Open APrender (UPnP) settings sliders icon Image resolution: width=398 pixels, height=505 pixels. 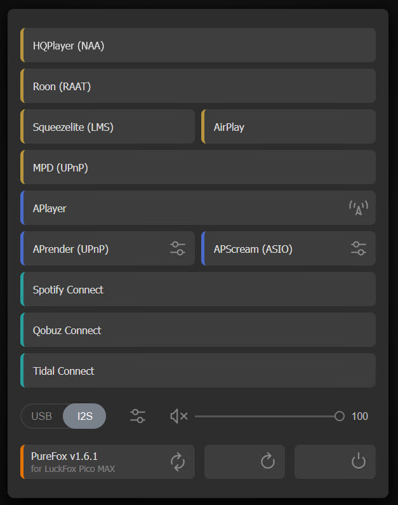tap(178, 248)
